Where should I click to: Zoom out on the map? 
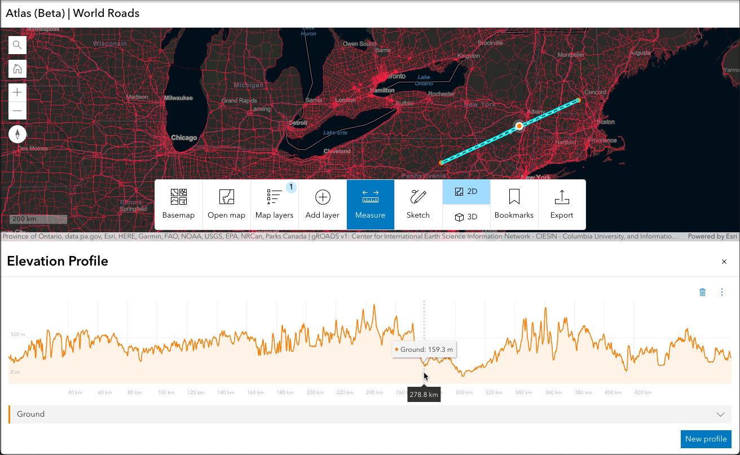coord(17,111)
